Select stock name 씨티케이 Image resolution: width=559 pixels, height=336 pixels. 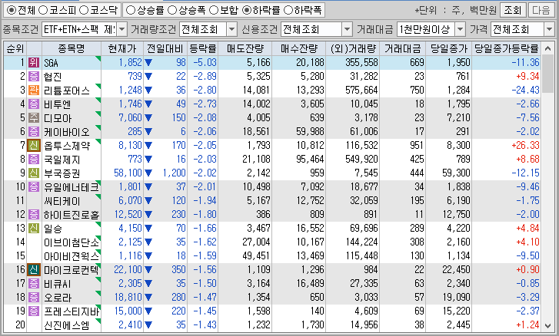point(62,201)
